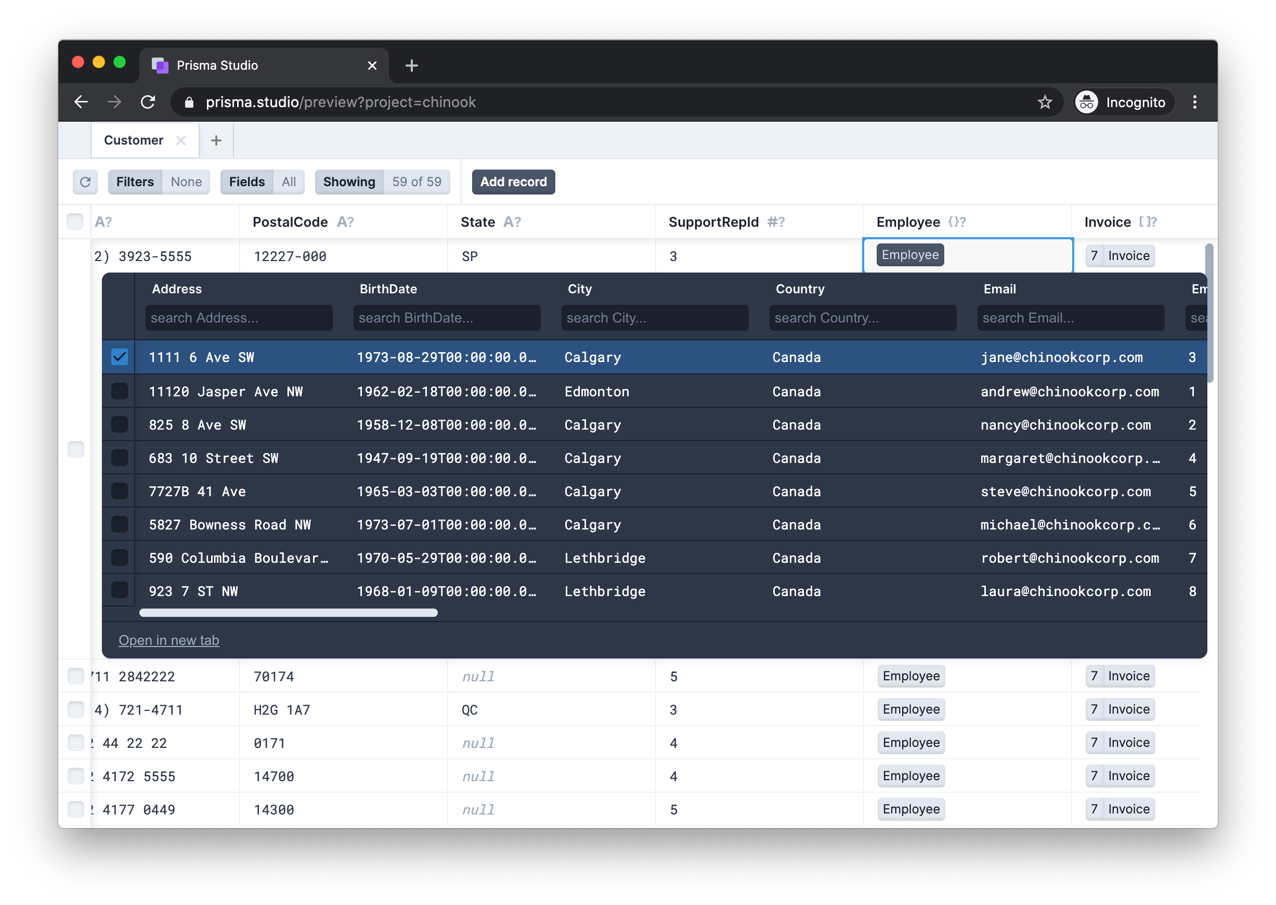Image resolution: width=1276 pixels, height=905 pixels.
Task: Click the Incognito profile icon
Action: (1087, 102)
